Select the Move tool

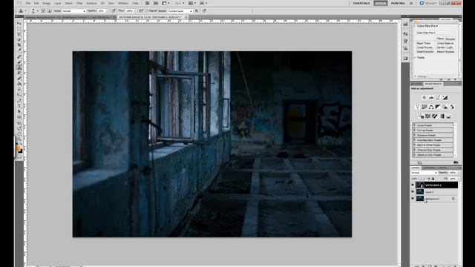coord(19,23)
